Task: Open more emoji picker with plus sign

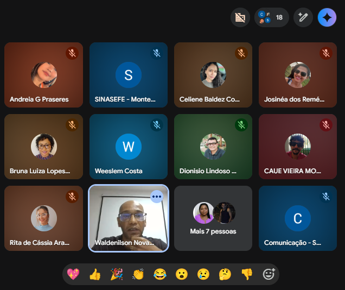Action: click(x=269, y=274)
